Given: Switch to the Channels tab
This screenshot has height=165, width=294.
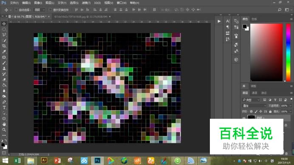Looking at the screenshot, I should point(254,93).
